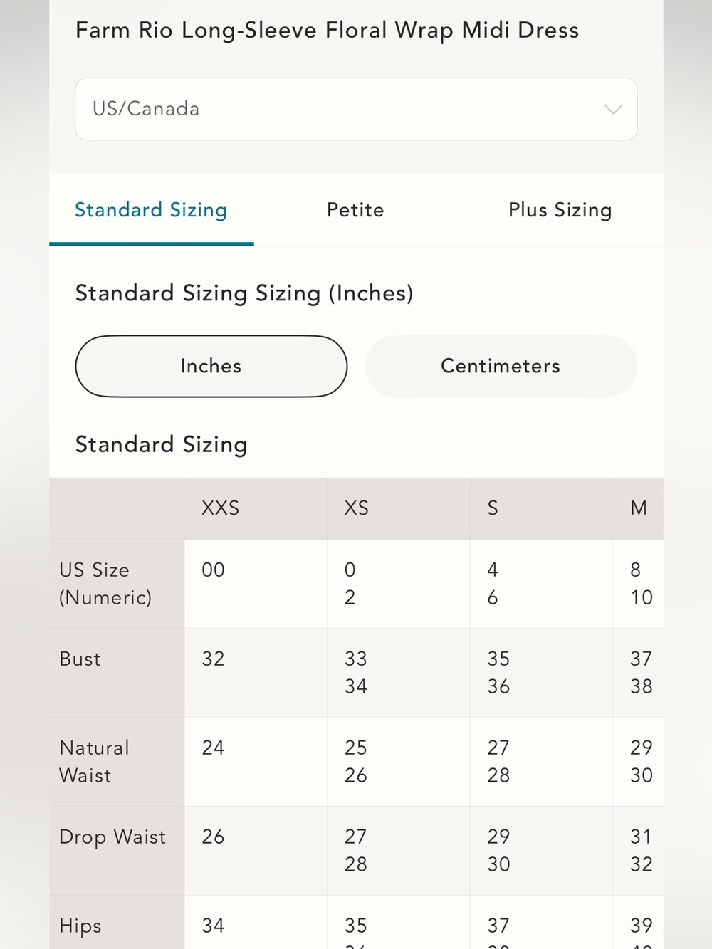The width and height of the screenshot is (712, 949).
Task: Click the Hips row label
Action: pyautogui.click(x=80, y=926)
